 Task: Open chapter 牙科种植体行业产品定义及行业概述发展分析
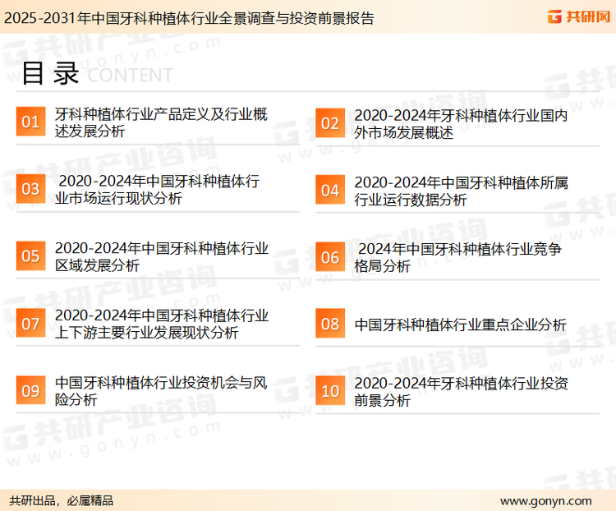[161, 122]
